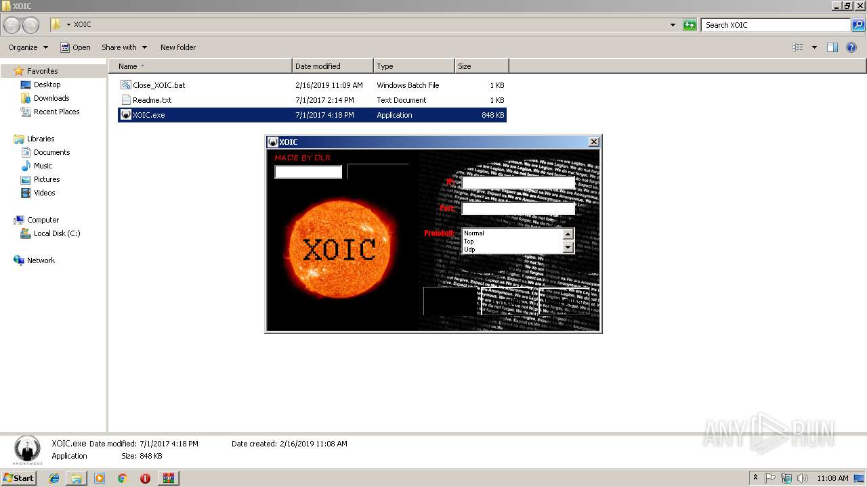Sort by Size column
This screenshot has height=487, width=867.
(x=482, y=66)
